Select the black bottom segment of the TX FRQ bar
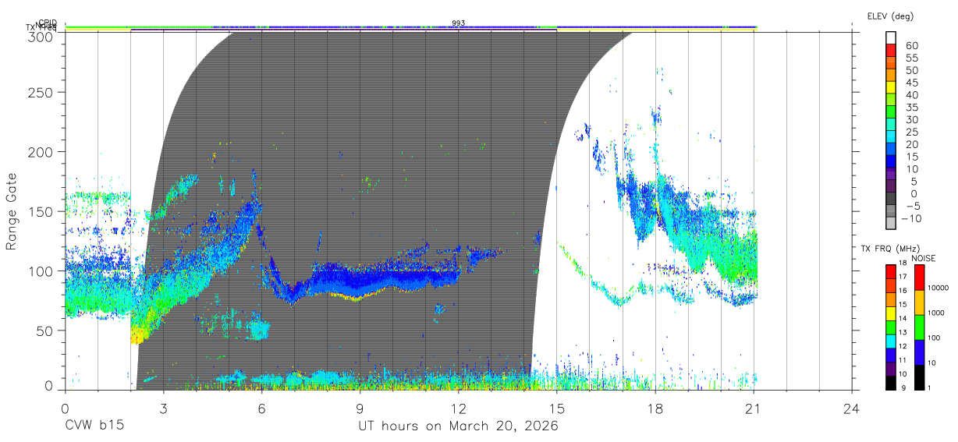This screenshot has height=442, width=958. [x=891, y=383]
